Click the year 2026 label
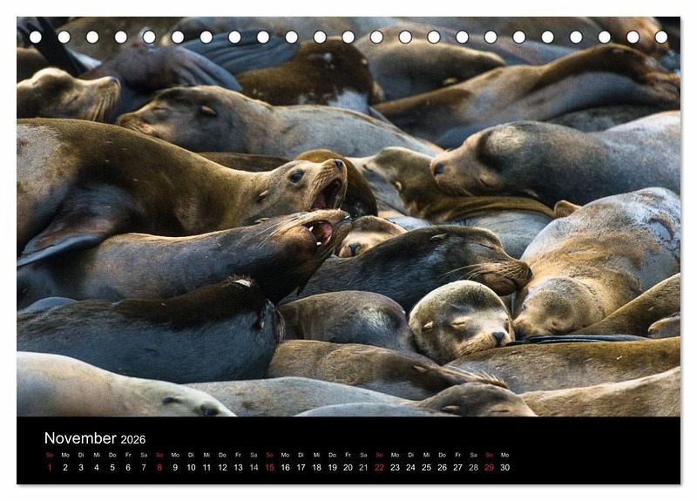The height and width of the screenshot is (501, 697). pos(133,440)
